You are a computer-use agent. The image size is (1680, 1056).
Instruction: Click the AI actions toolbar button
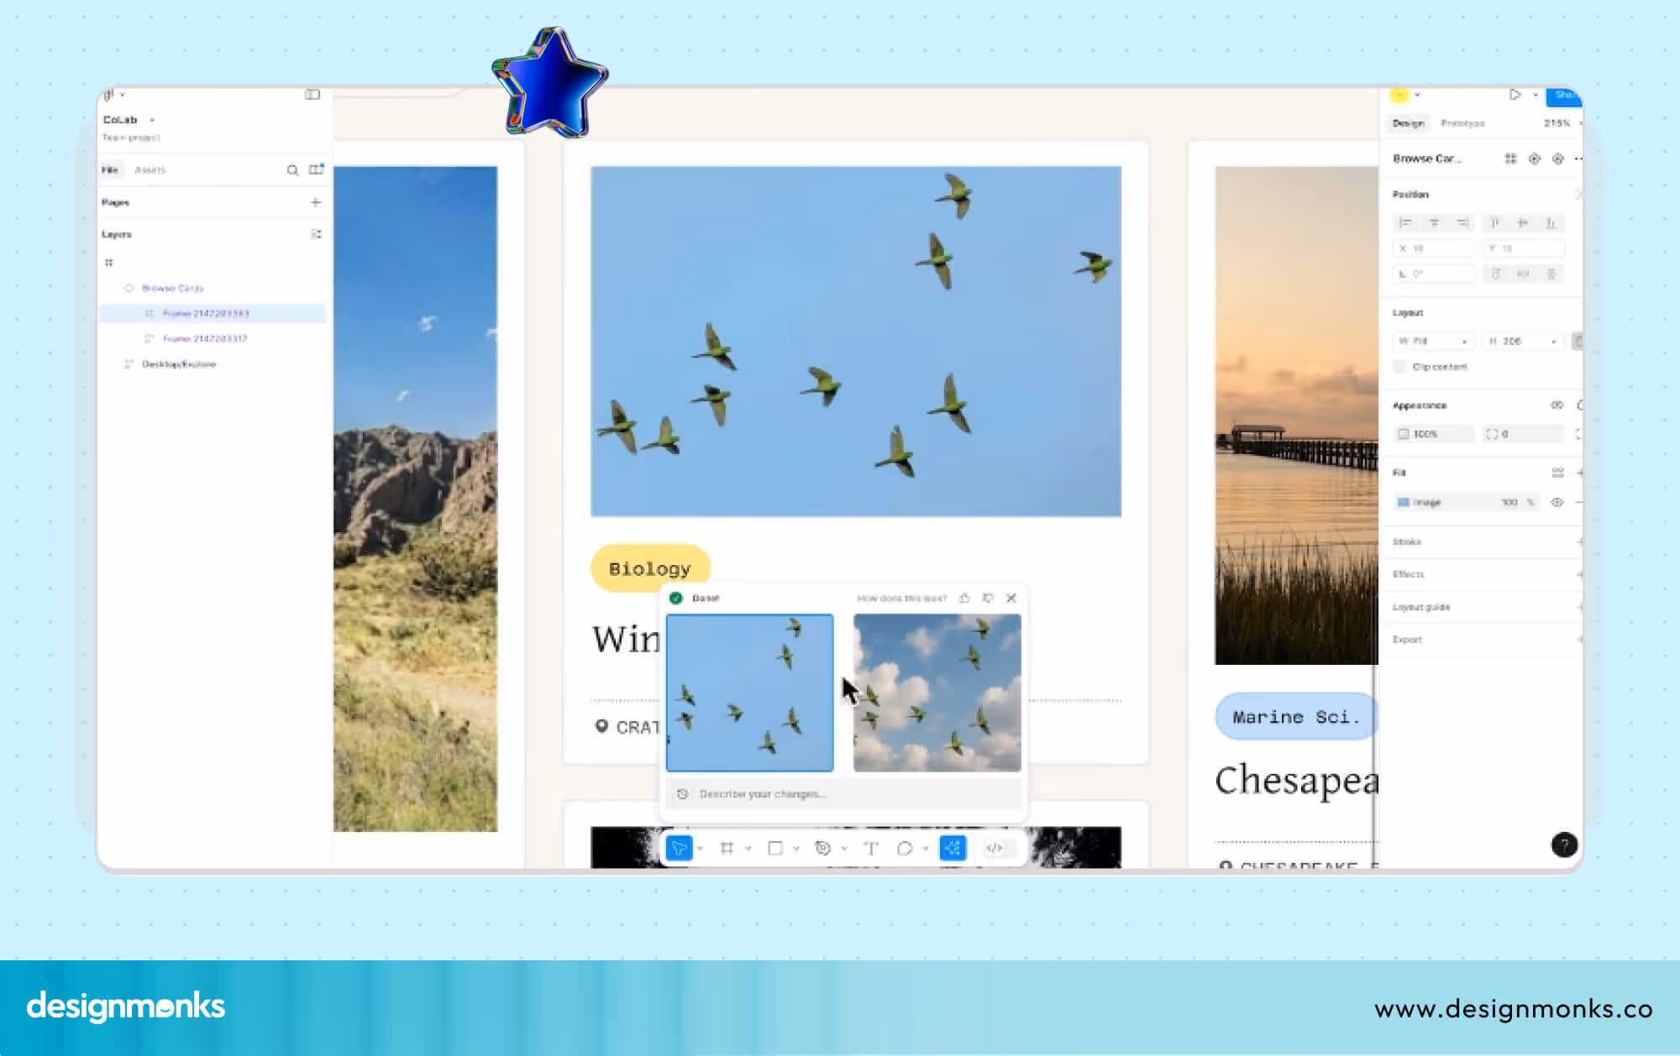953,849
